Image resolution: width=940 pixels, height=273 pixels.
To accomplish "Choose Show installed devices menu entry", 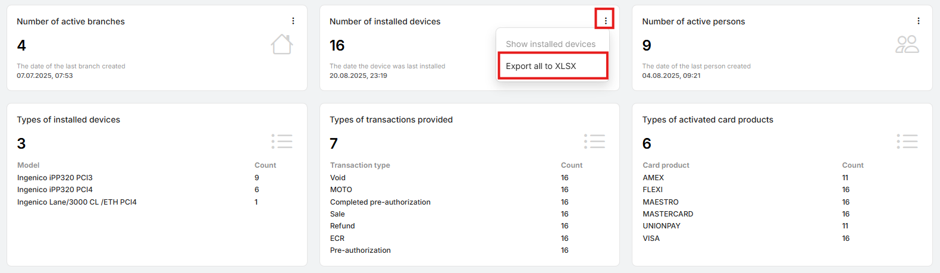I will click(550, 44).
